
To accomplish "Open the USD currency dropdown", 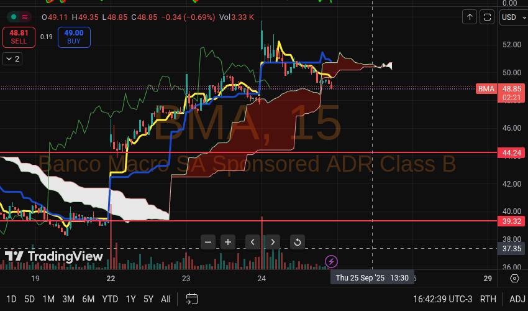I will point(513,17).
